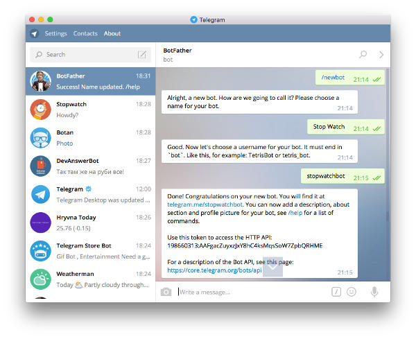Click the Telegram plane avatar in chat list
This screenshot has width=416, height=339.
(x=41, y=194)
